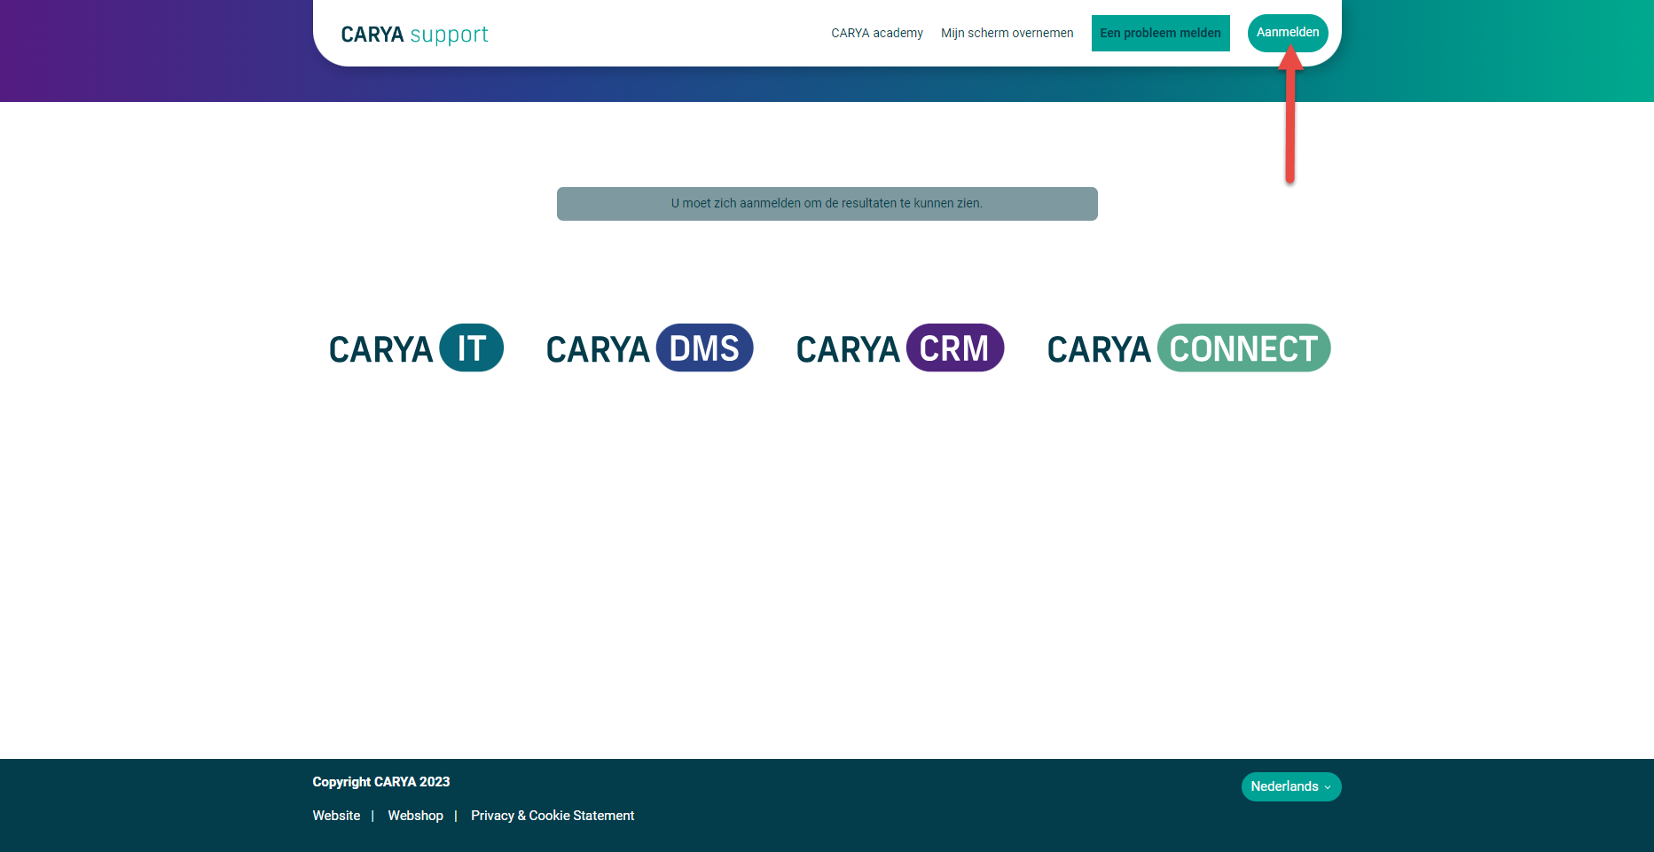
Task: Open the CARYA CONNECT product logo
Action: tap(1188, 348)
